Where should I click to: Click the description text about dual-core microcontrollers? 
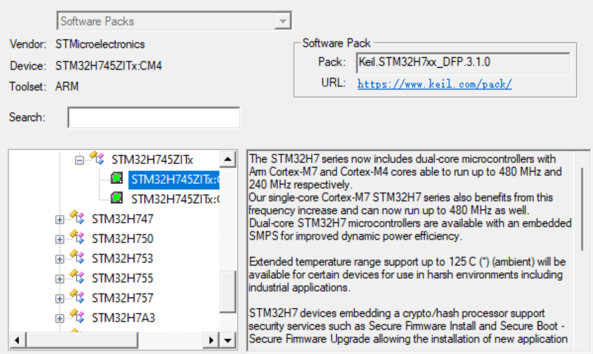click(405, 171)
